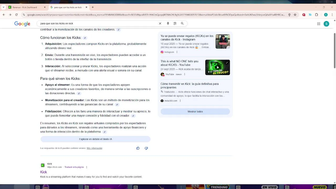Click Explorar en detalle el Modo IA
The width and height of the screenshot is (336, 189).
[x=96, y=139]
